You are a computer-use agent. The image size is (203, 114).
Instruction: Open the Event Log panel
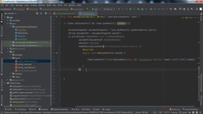174,109
